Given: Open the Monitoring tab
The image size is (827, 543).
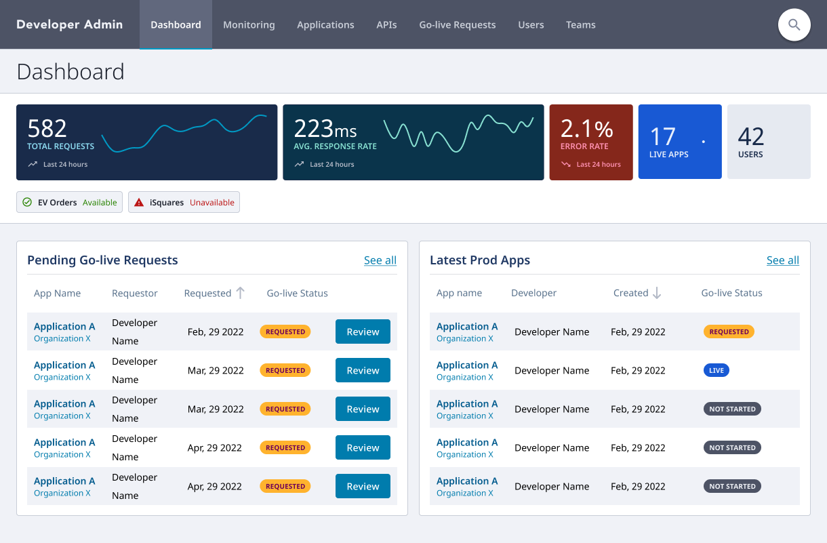Looking at the screenshot, I should click(x=249, y=25).
